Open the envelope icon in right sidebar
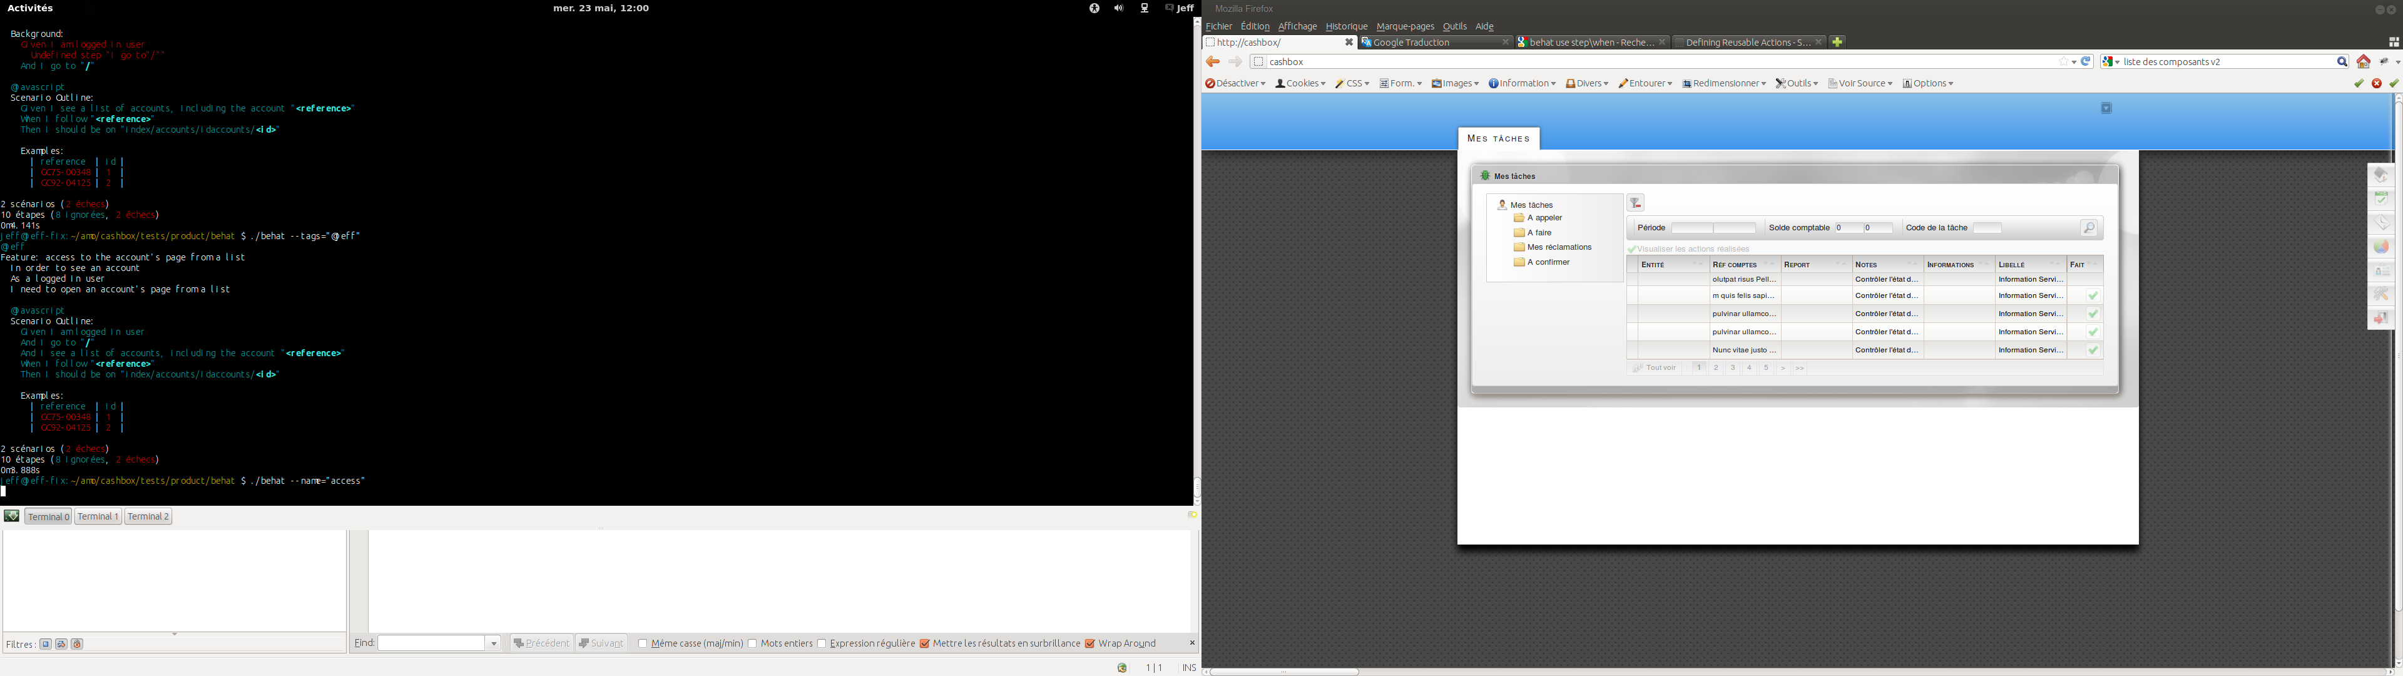The width and height of the screenshot is (2403, 676). coord(2382,223)
